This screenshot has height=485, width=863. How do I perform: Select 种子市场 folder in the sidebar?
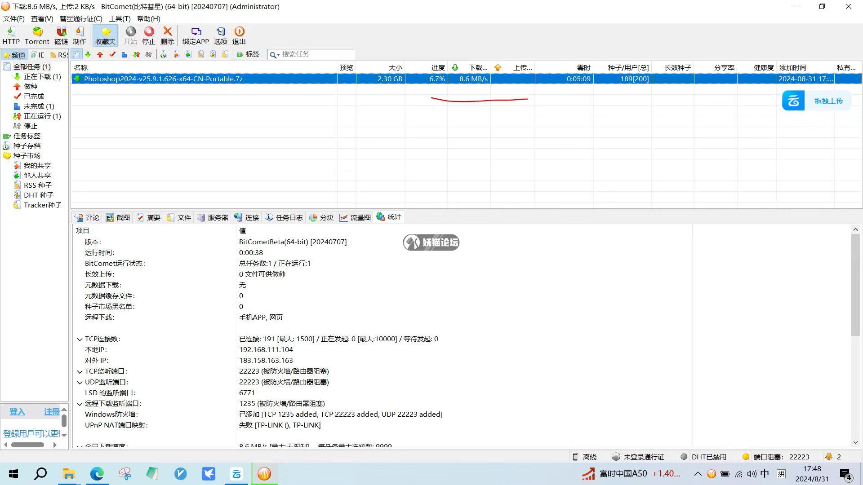[22, 155]
